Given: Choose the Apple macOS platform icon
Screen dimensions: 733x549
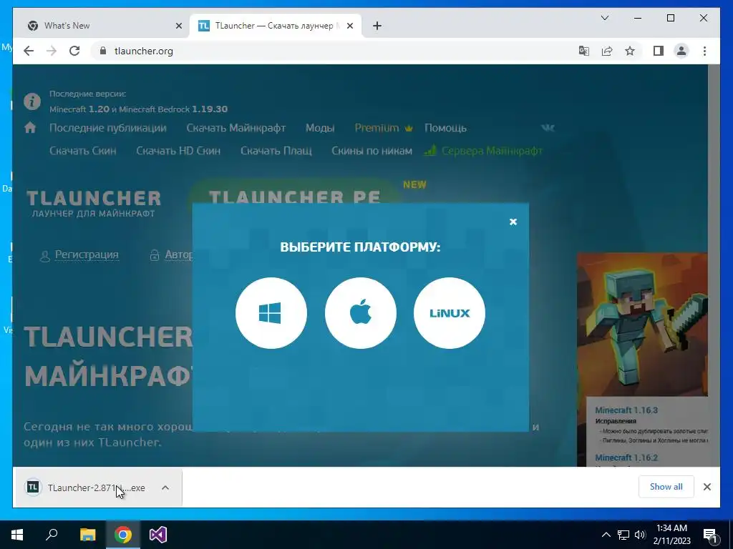Looking at the screenshot, I should click(361, 313).
